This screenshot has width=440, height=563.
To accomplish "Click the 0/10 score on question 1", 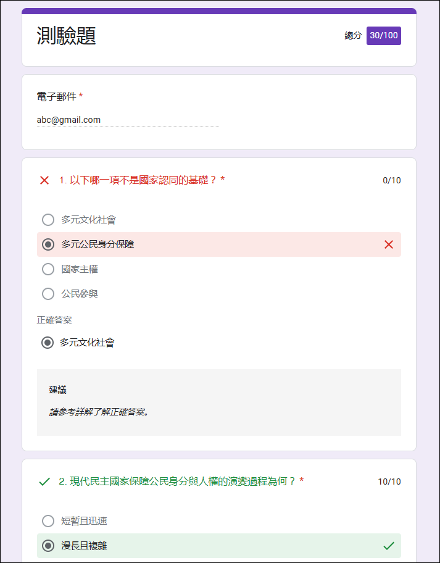I will (391, 180).
